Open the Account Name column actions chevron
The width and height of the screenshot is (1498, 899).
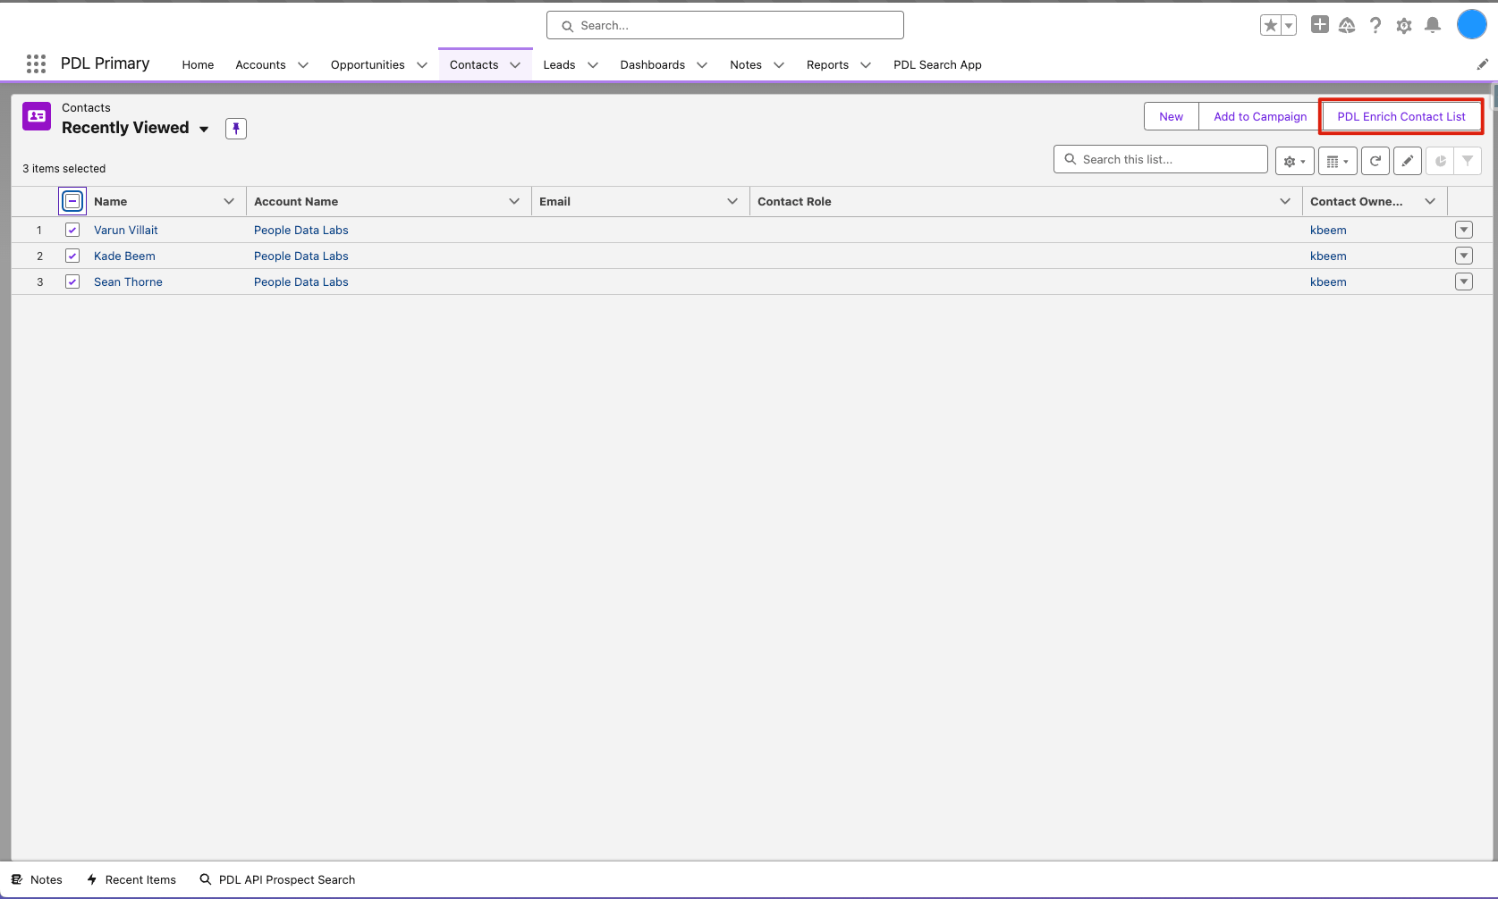pos(514,201)
